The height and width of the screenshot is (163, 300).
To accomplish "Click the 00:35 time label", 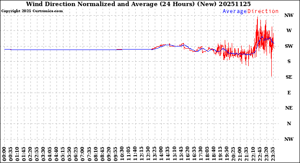I will 11,154.
